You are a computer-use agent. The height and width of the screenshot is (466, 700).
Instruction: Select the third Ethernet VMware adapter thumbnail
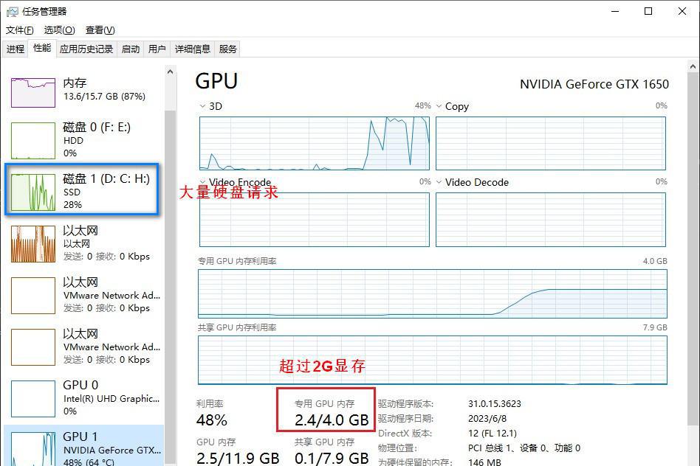pos(33,347)
